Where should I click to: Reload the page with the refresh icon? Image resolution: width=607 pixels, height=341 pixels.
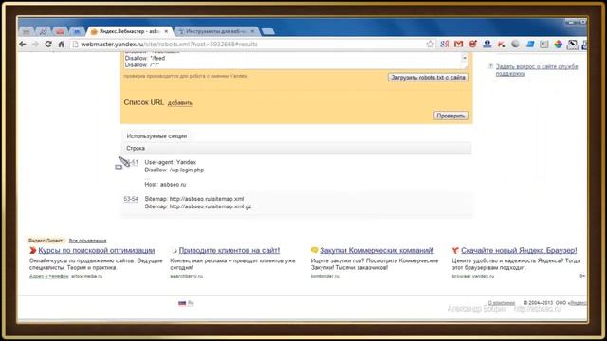click(x=48, y=45)
